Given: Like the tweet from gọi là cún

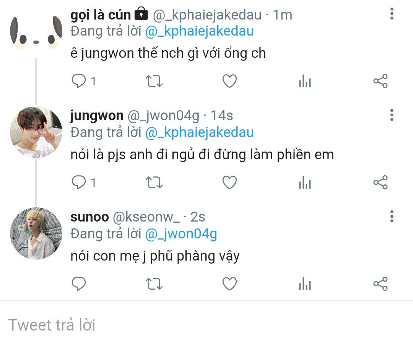Looking at the screenshot, I should (230, 81).
